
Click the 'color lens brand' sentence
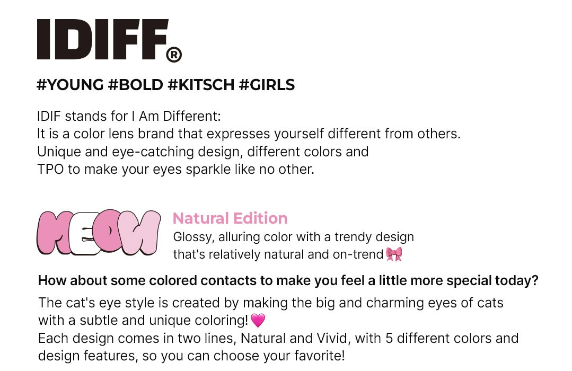click(x=249, y=134)
